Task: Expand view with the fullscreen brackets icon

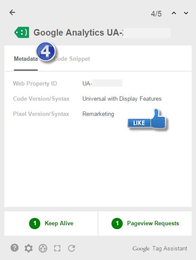Action: point(57,248)
